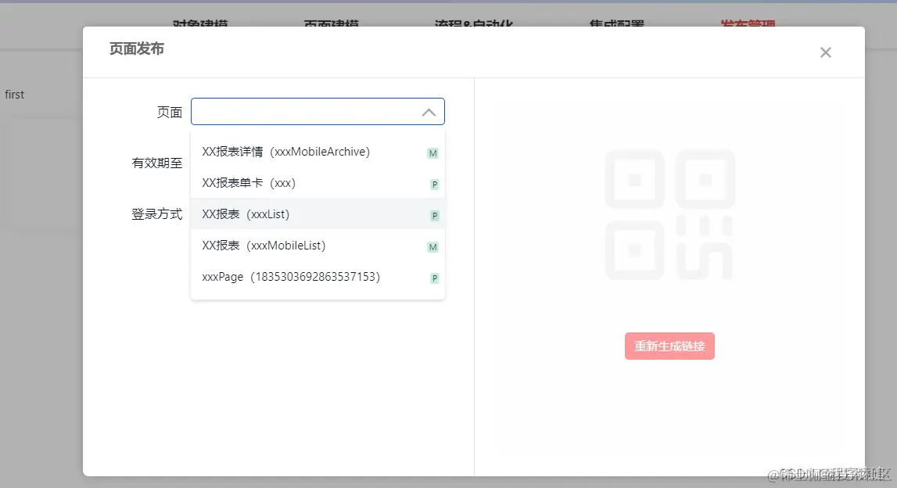Click the 重新生成链接 button
Viewport: 897px width, 488px height.
[669, 346]
